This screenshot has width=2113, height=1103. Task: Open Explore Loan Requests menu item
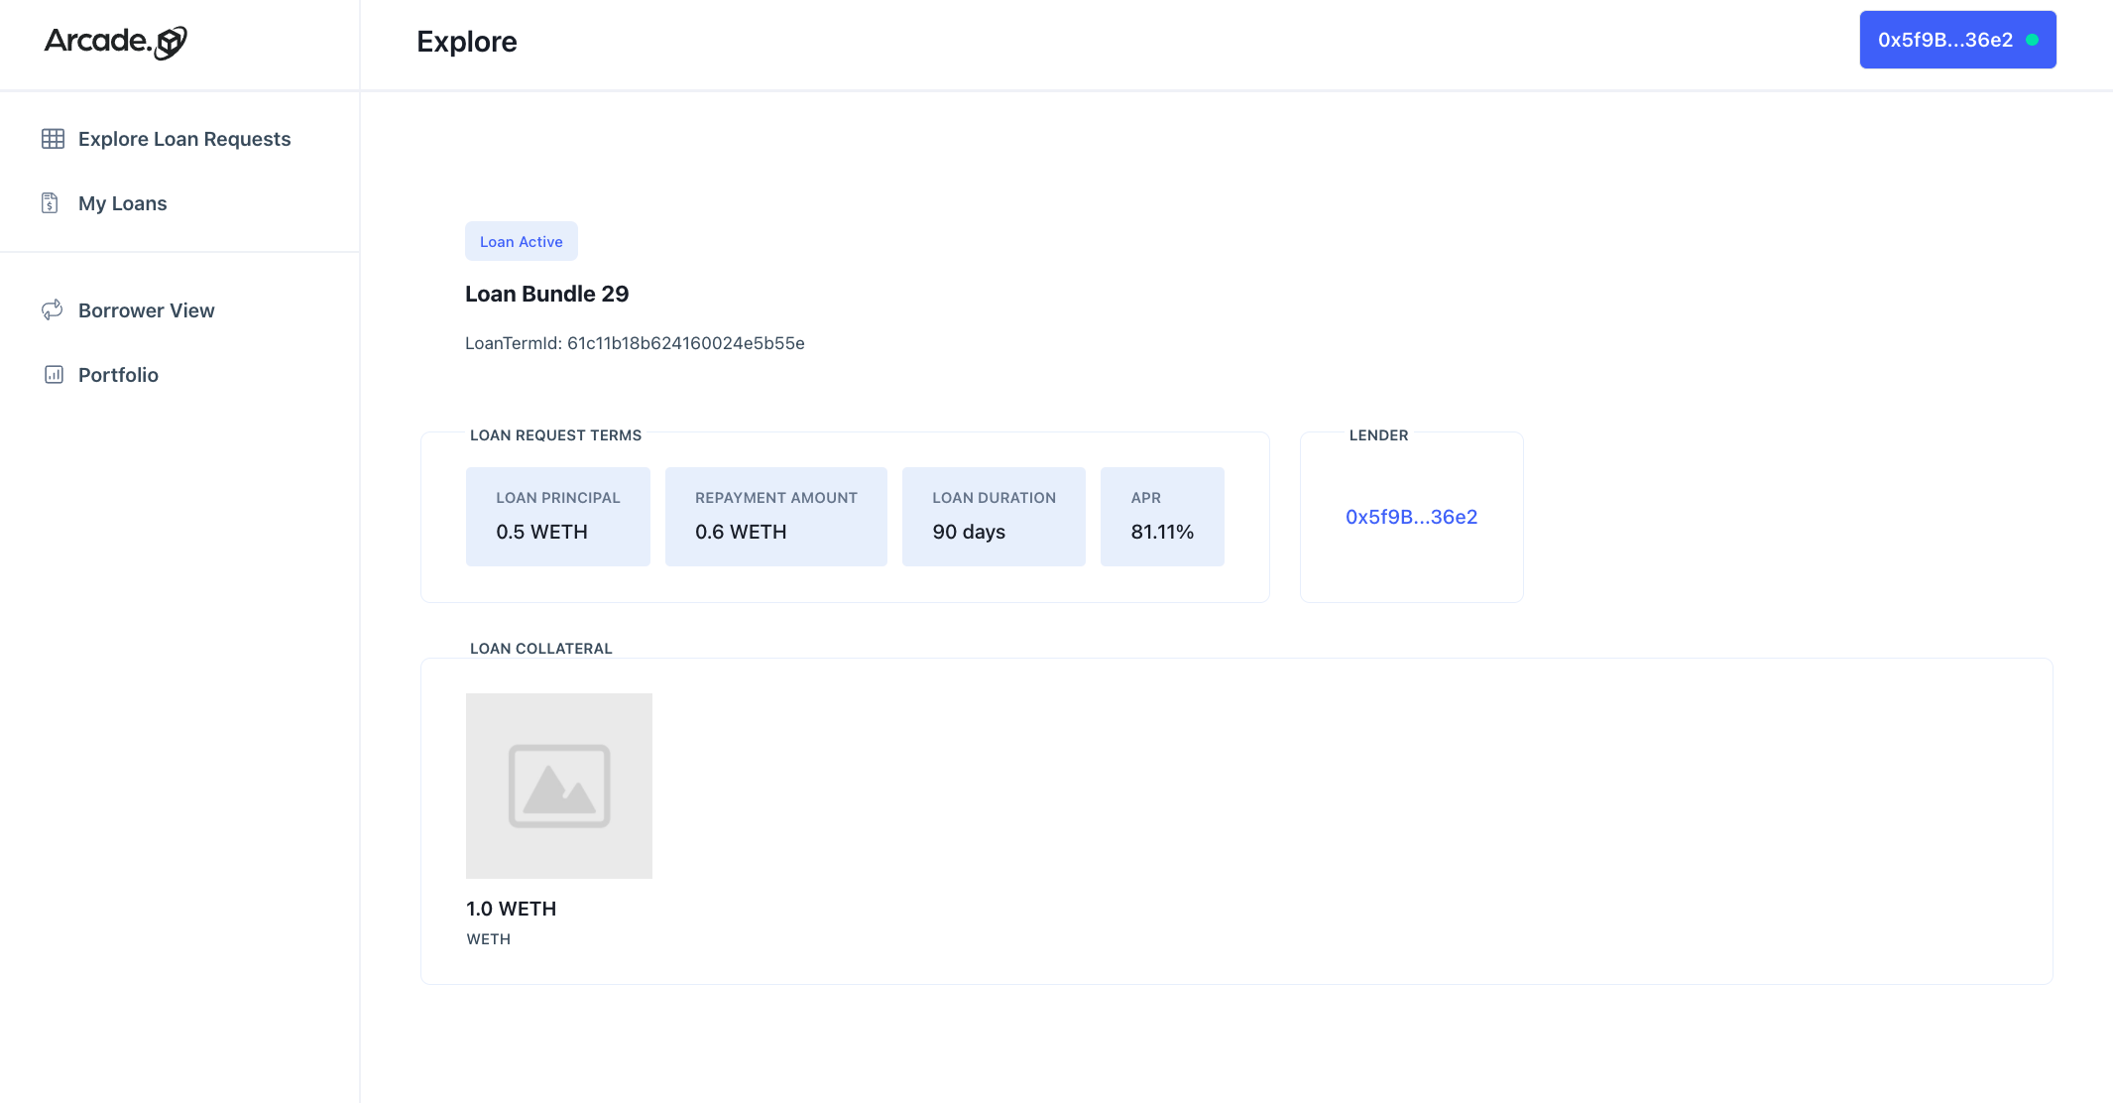(x=184, y=139)
